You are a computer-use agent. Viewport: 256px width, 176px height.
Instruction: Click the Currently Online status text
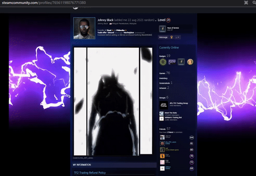point(169,48)
